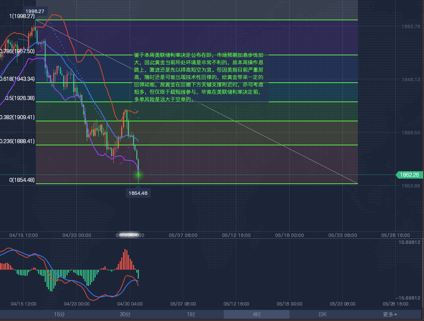Click the highlighted 04/30 date marker on time axis
The width and height of the screenshot is (424, 321).
pyautogui.click(x=130, y=235)
